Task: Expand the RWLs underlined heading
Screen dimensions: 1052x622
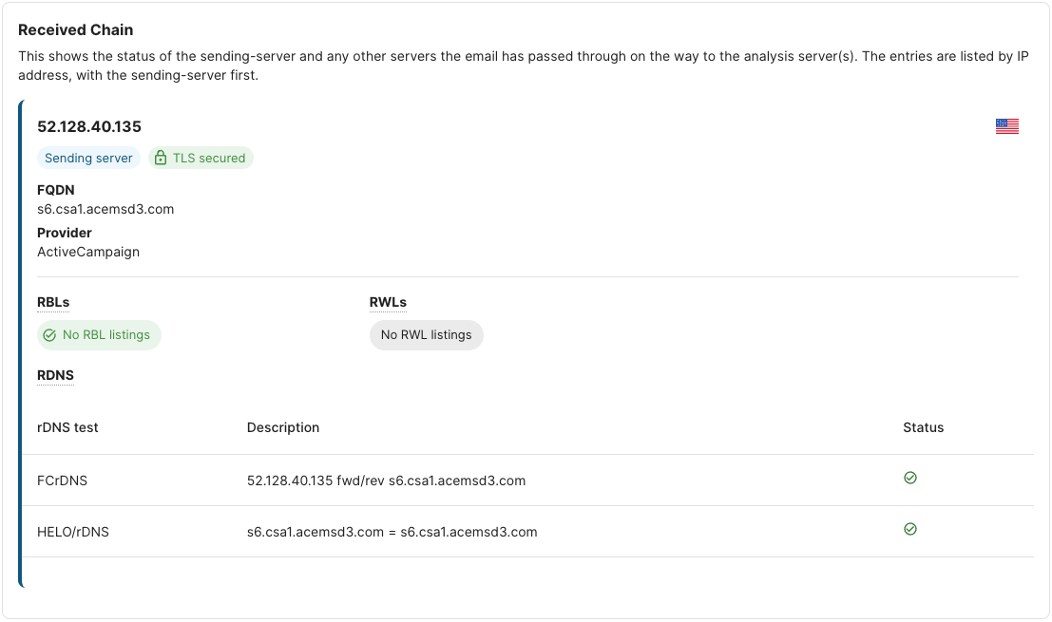Action: click(387, 301)
